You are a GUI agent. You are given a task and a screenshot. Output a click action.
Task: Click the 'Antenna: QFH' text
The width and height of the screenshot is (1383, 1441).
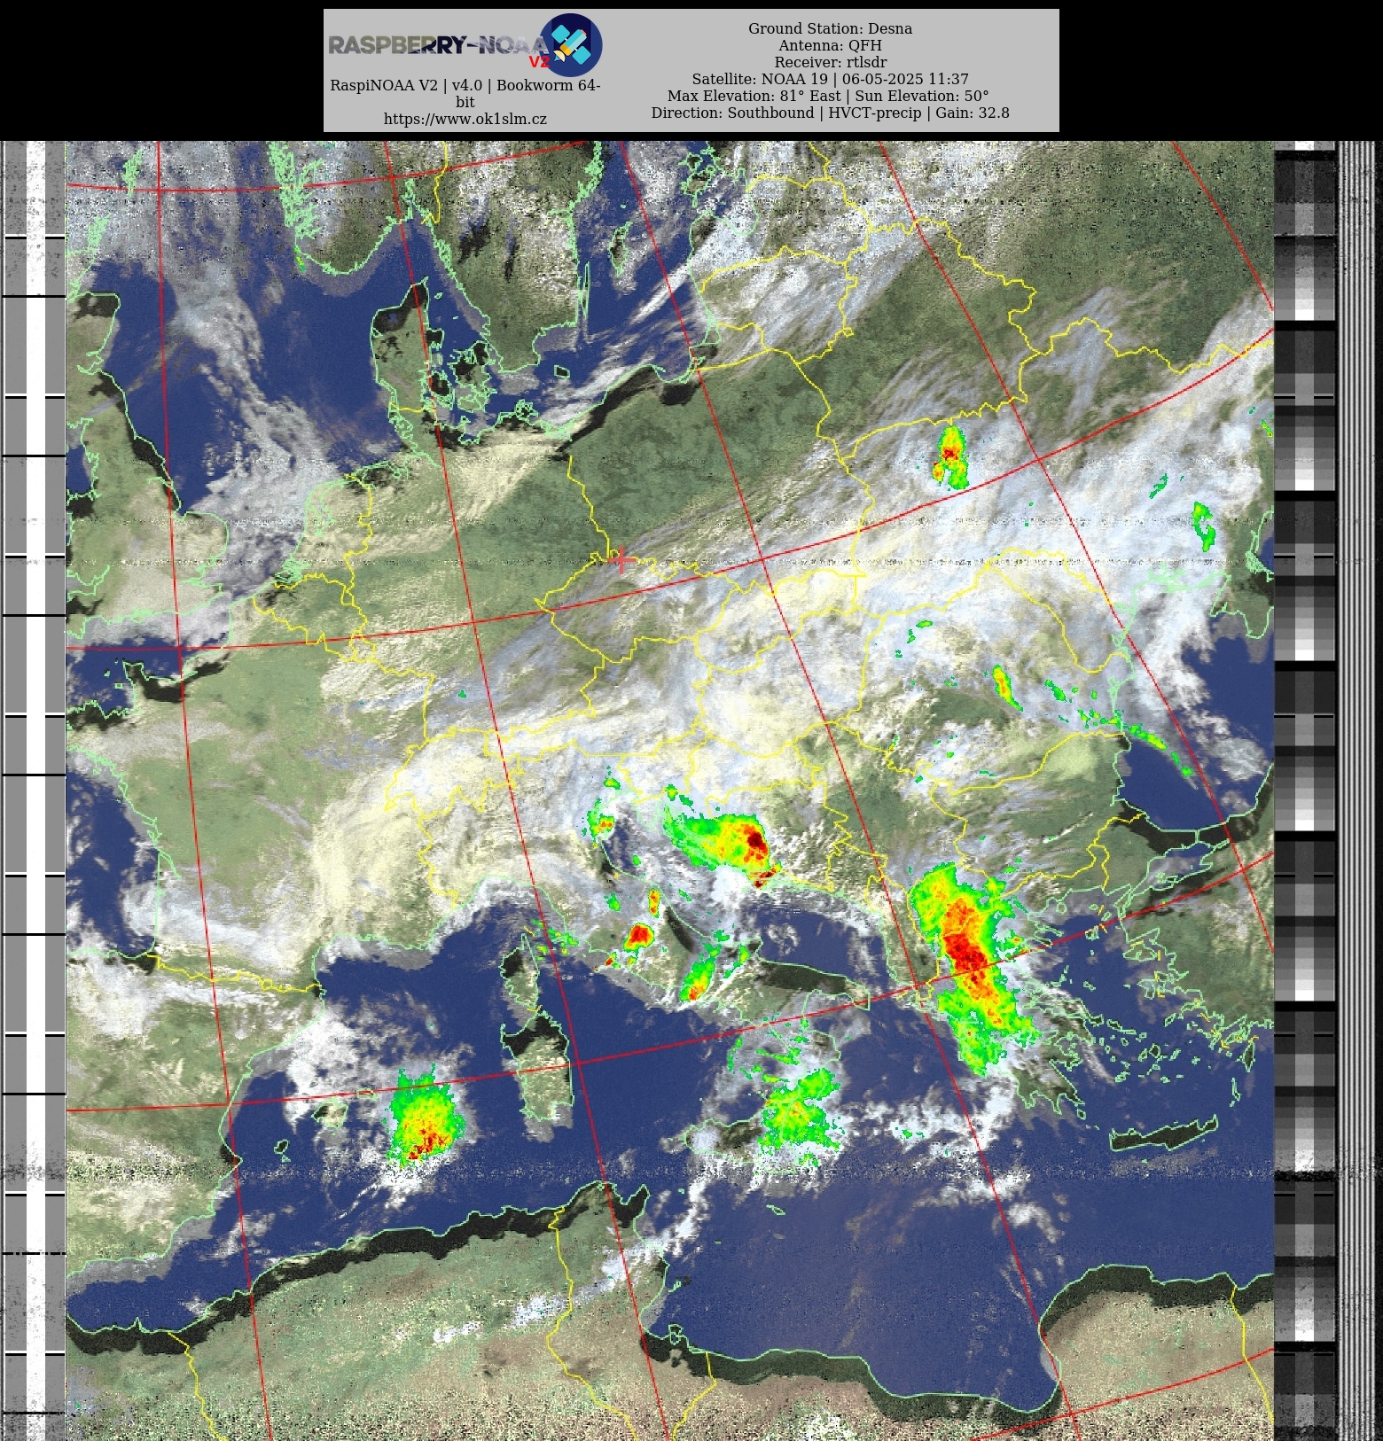tap(830, 45)
